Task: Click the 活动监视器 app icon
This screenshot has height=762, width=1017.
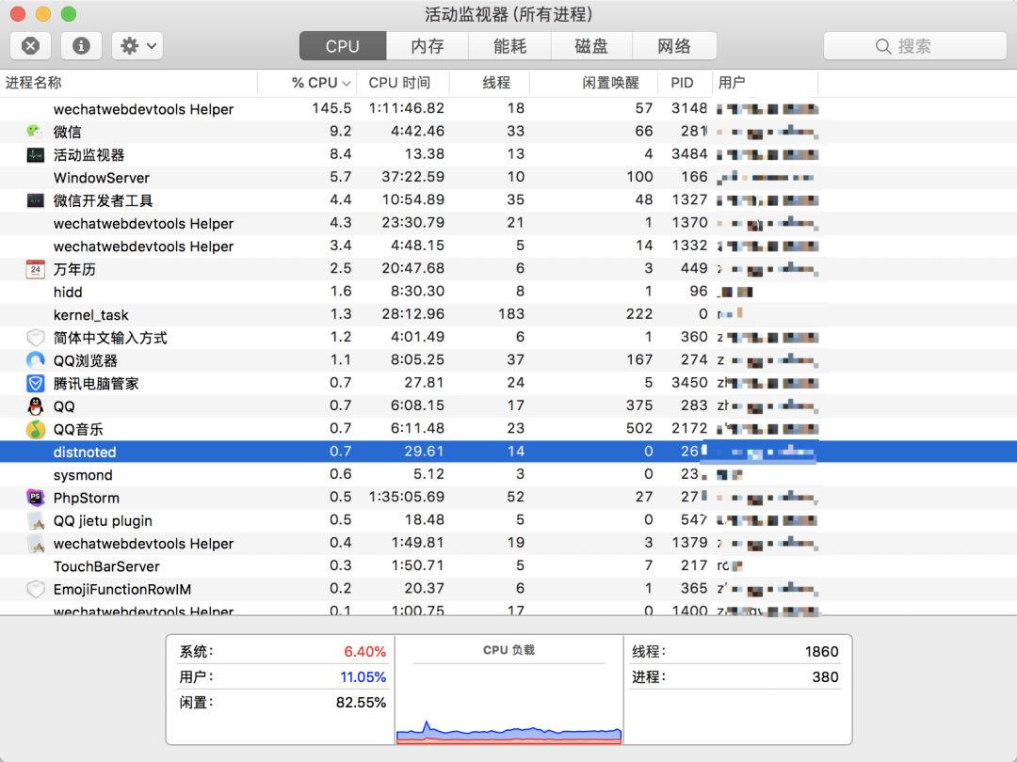Action: coord(35,155)
